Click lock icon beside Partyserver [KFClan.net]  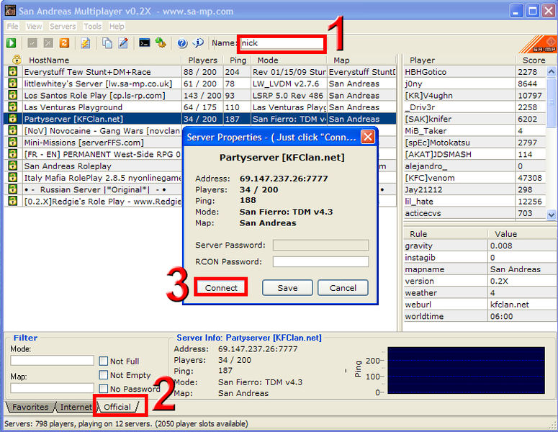13,119
